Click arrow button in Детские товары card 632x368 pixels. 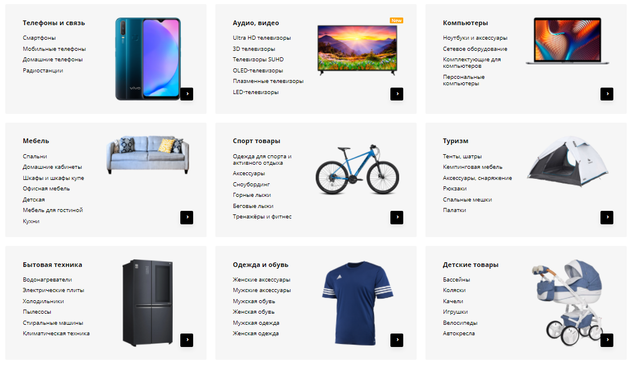click(606, 340)
